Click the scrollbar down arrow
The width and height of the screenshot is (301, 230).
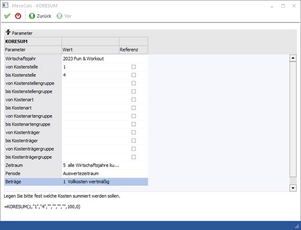[x=293, y=187]
